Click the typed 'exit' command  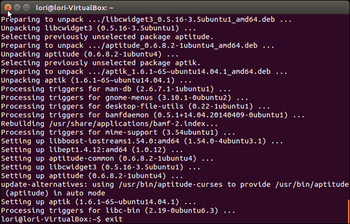pyautogui.click(x=114, y=219)
